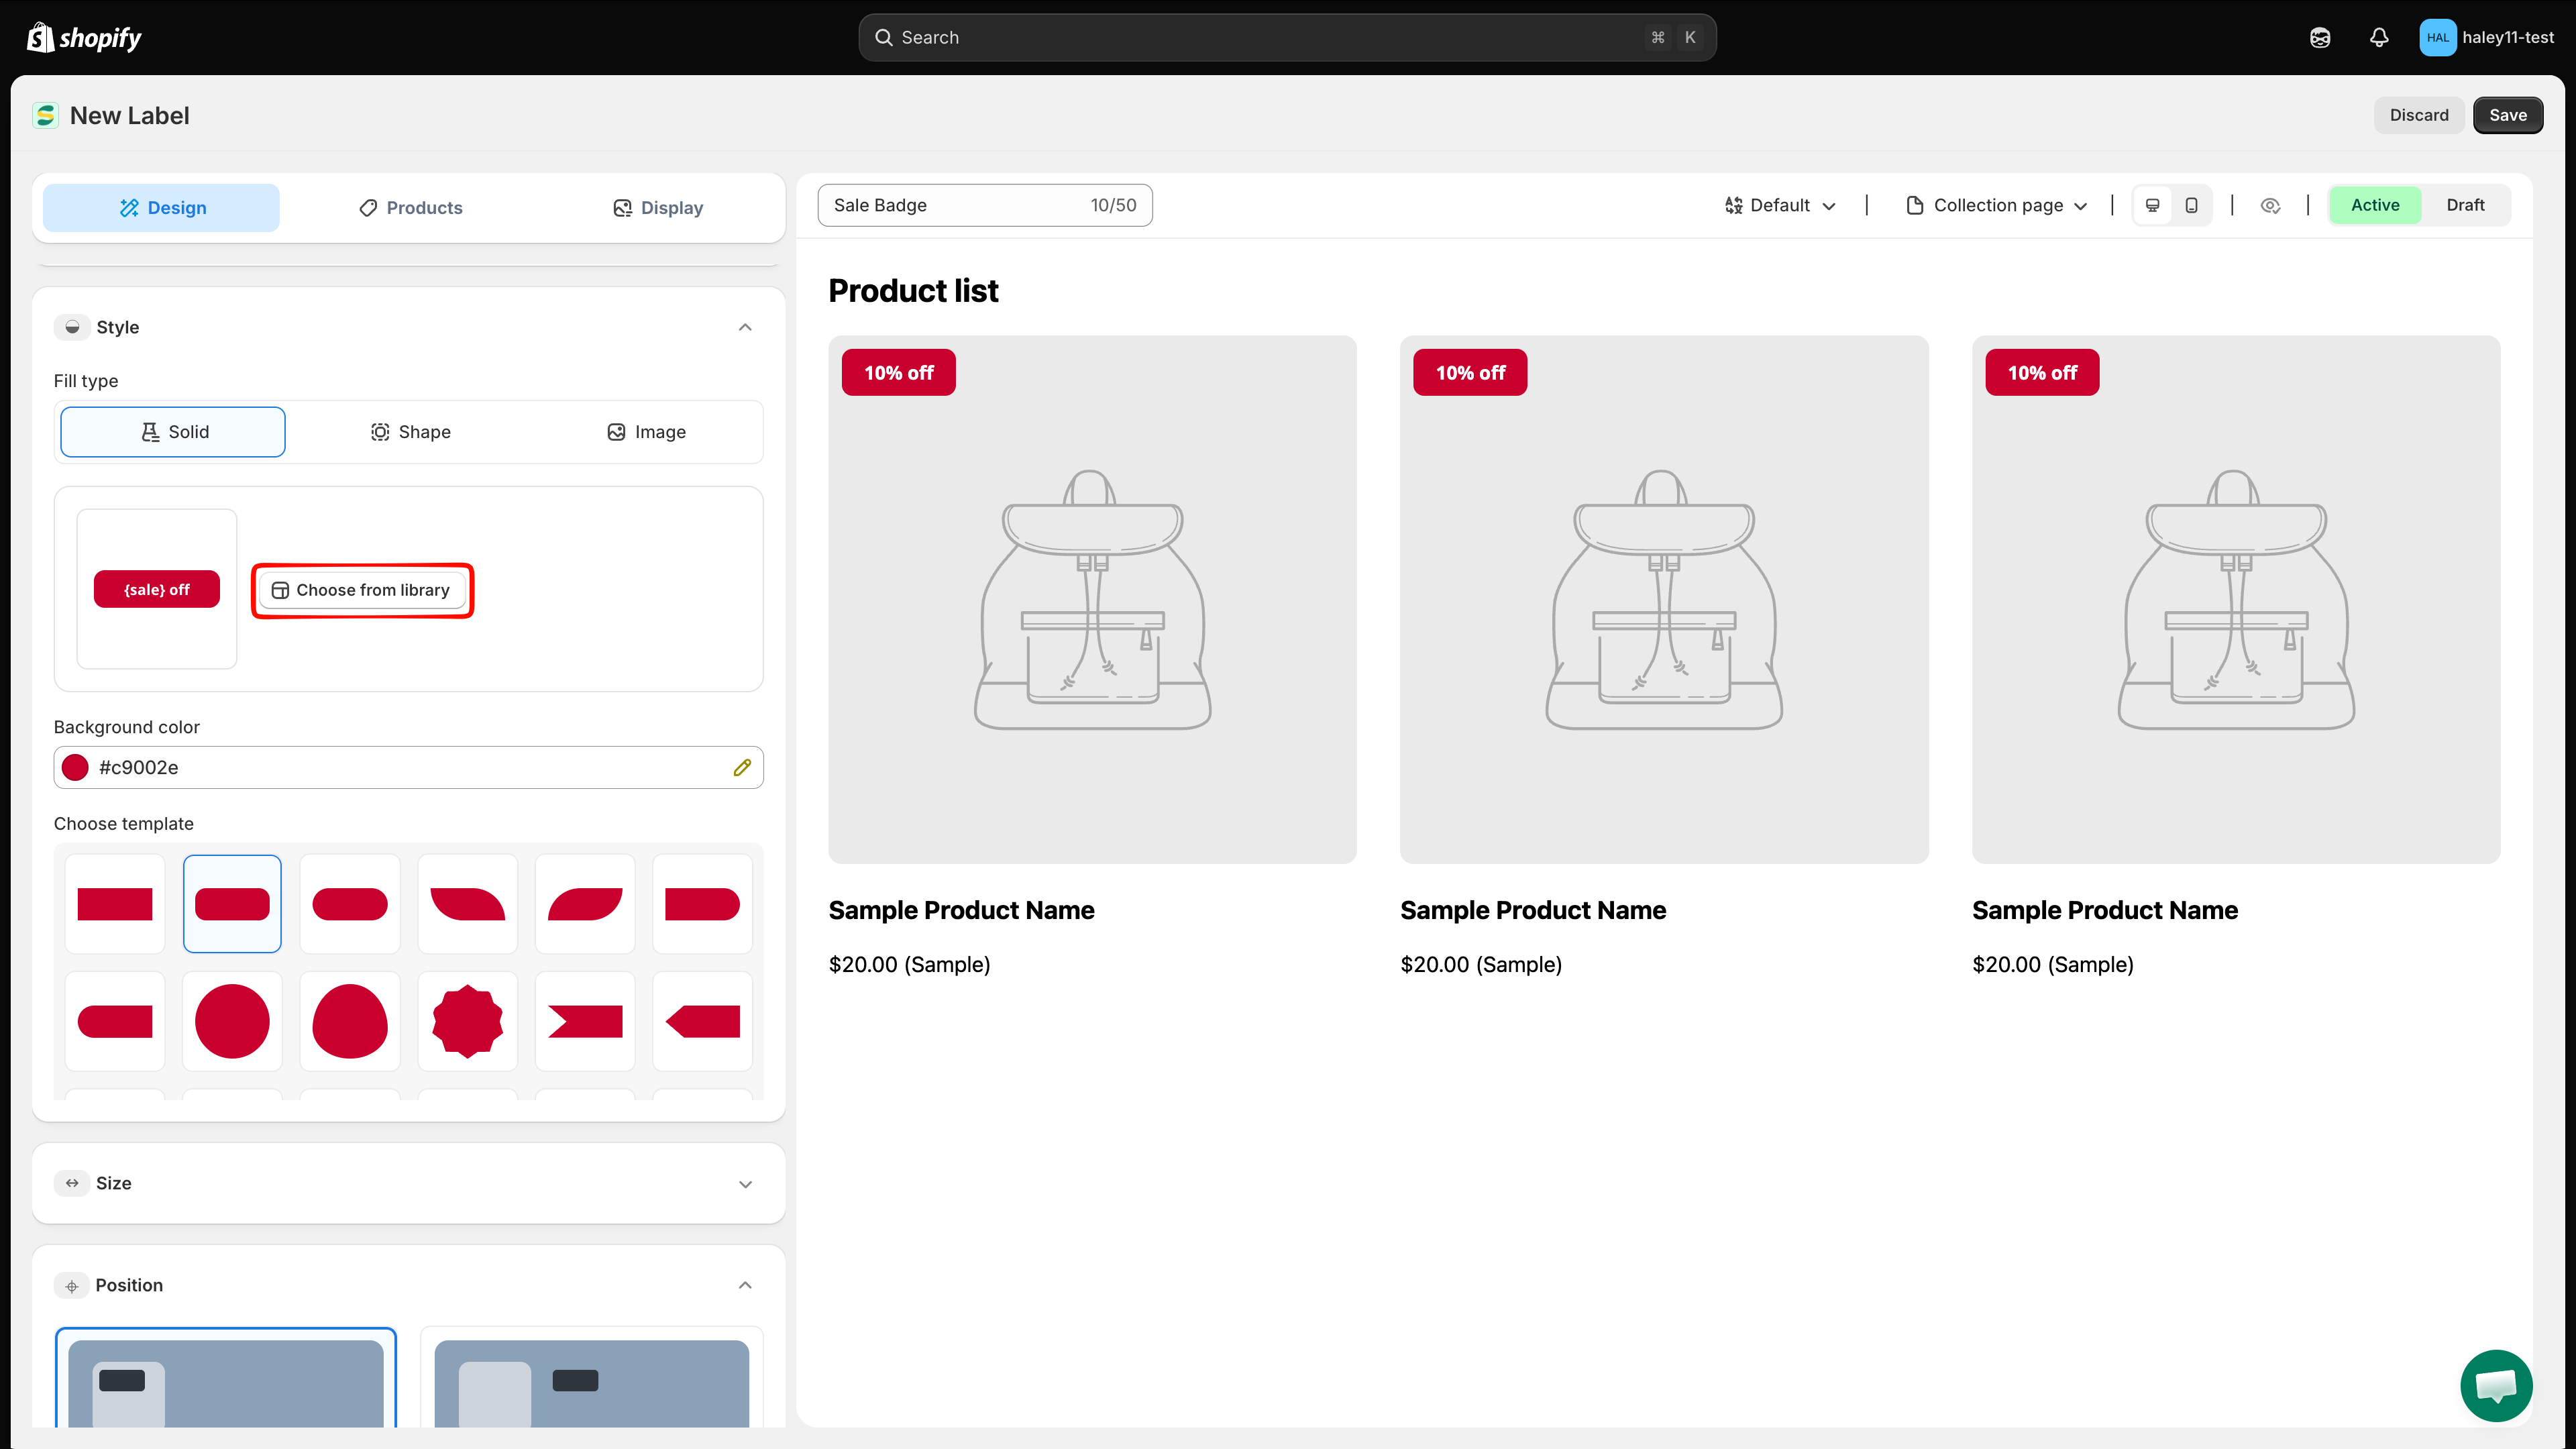Switch to the Design tab
Image resolution: width=2576 pixels, height=1449 pixels.
(x=161, y=208)
